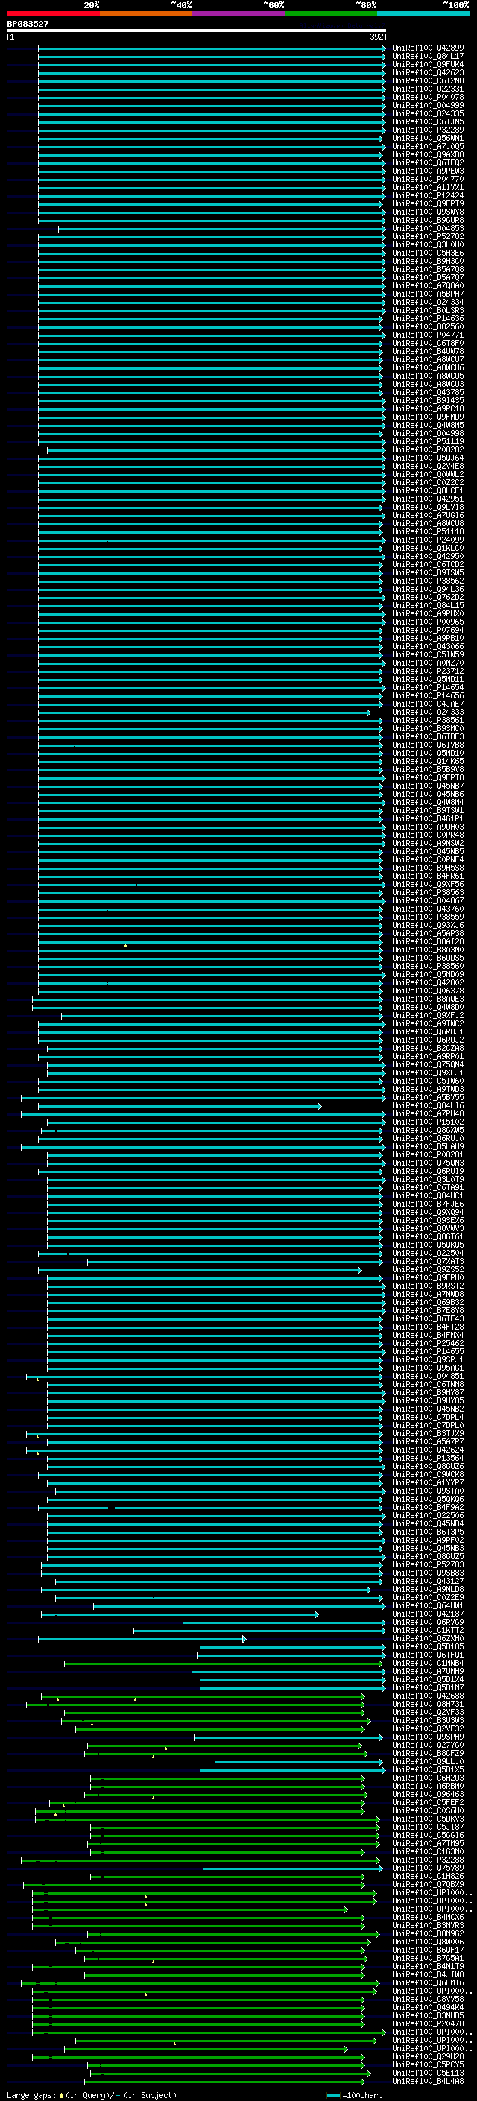Open hit UniRef100_B5A7Q7
Image resolution: width=477 pixels, height=2101 pixels.
point(427,277)
